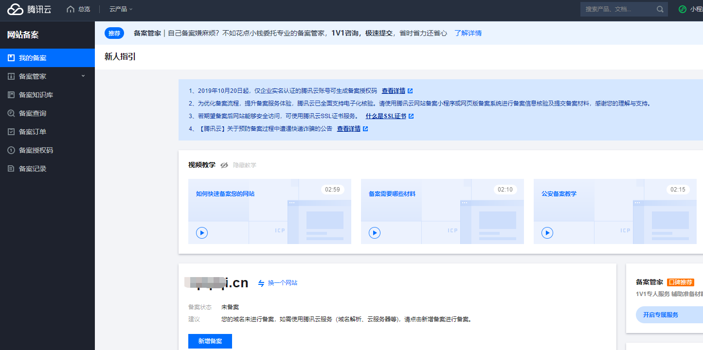Screen dimensions: 703x350
Task: Go to 备案授权码 in sidebar
Action: point(36,150)
